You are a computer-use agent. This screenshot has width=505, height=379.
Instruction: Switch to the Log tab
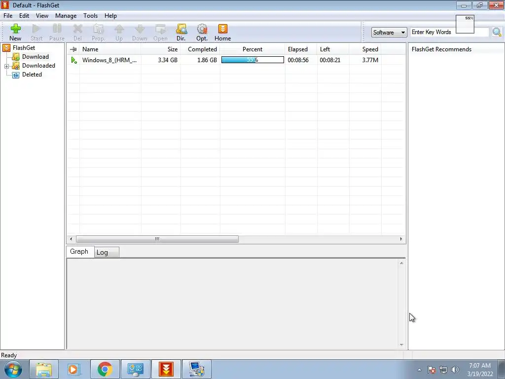coord(107,252)
